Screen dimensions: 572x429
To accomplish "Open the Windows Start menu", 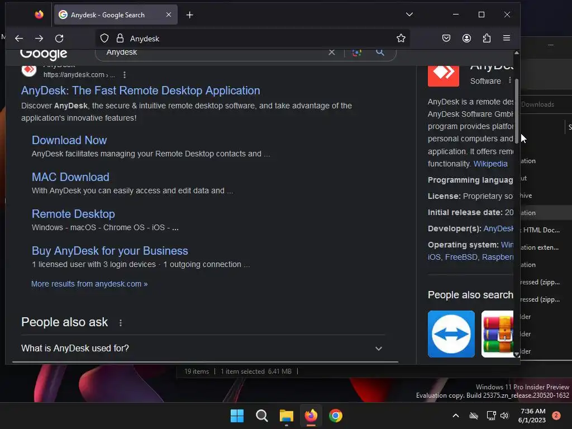I will pos(237,416).
